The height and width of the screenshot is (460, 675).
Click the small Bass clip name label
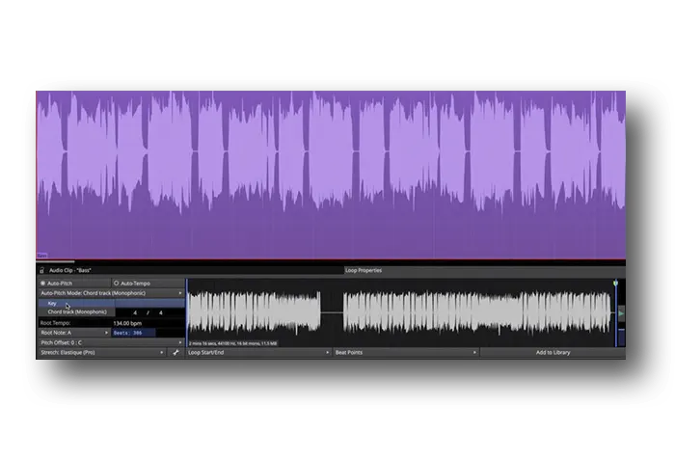[x=41, y=256]
